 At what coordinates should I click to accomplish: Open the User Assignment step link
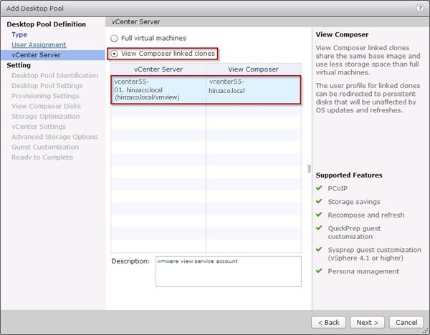(38, 44)
